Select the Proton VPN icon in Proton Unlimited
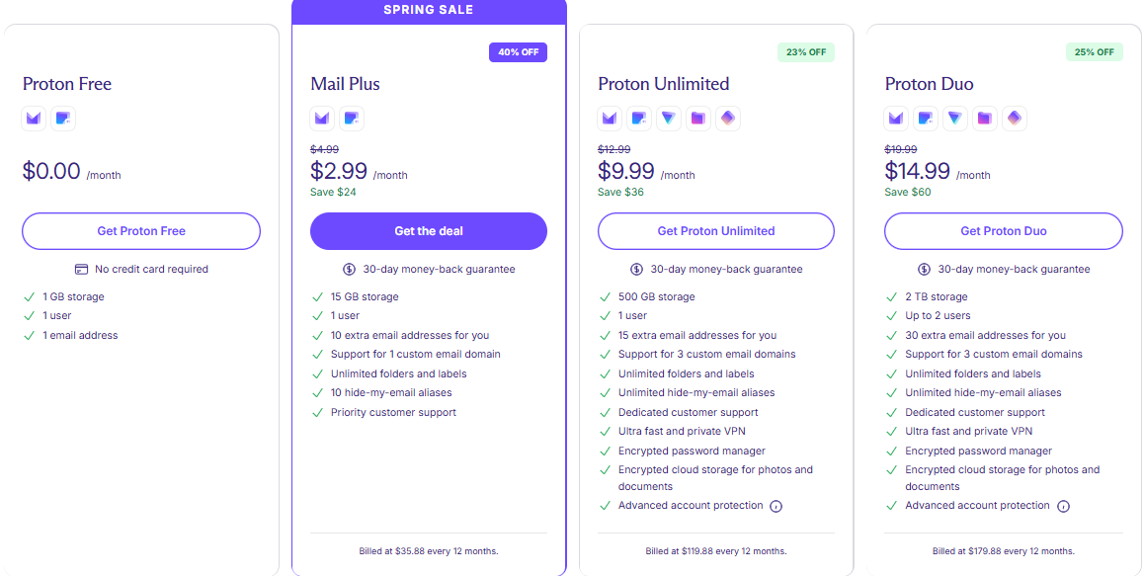This screenshot has width=1144, height=576. click(x=669, y=118)
